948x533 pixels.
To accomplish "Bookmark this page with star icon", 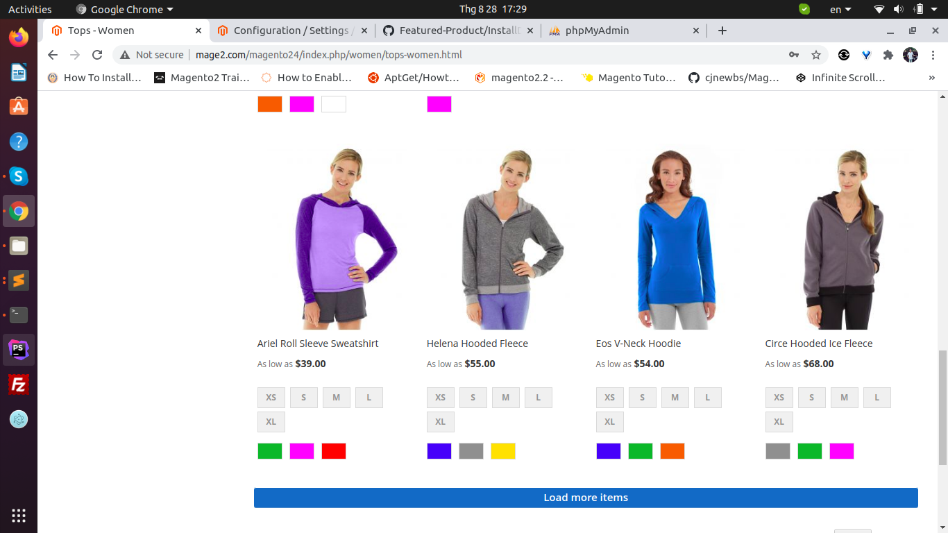I will click(x=816, y=55).
